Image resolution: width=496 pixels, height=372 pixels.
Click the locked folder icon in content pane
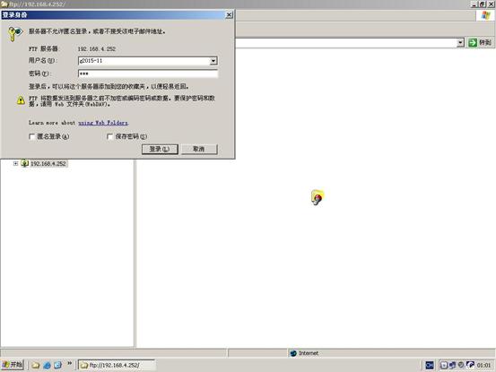[x=317, y=197]
